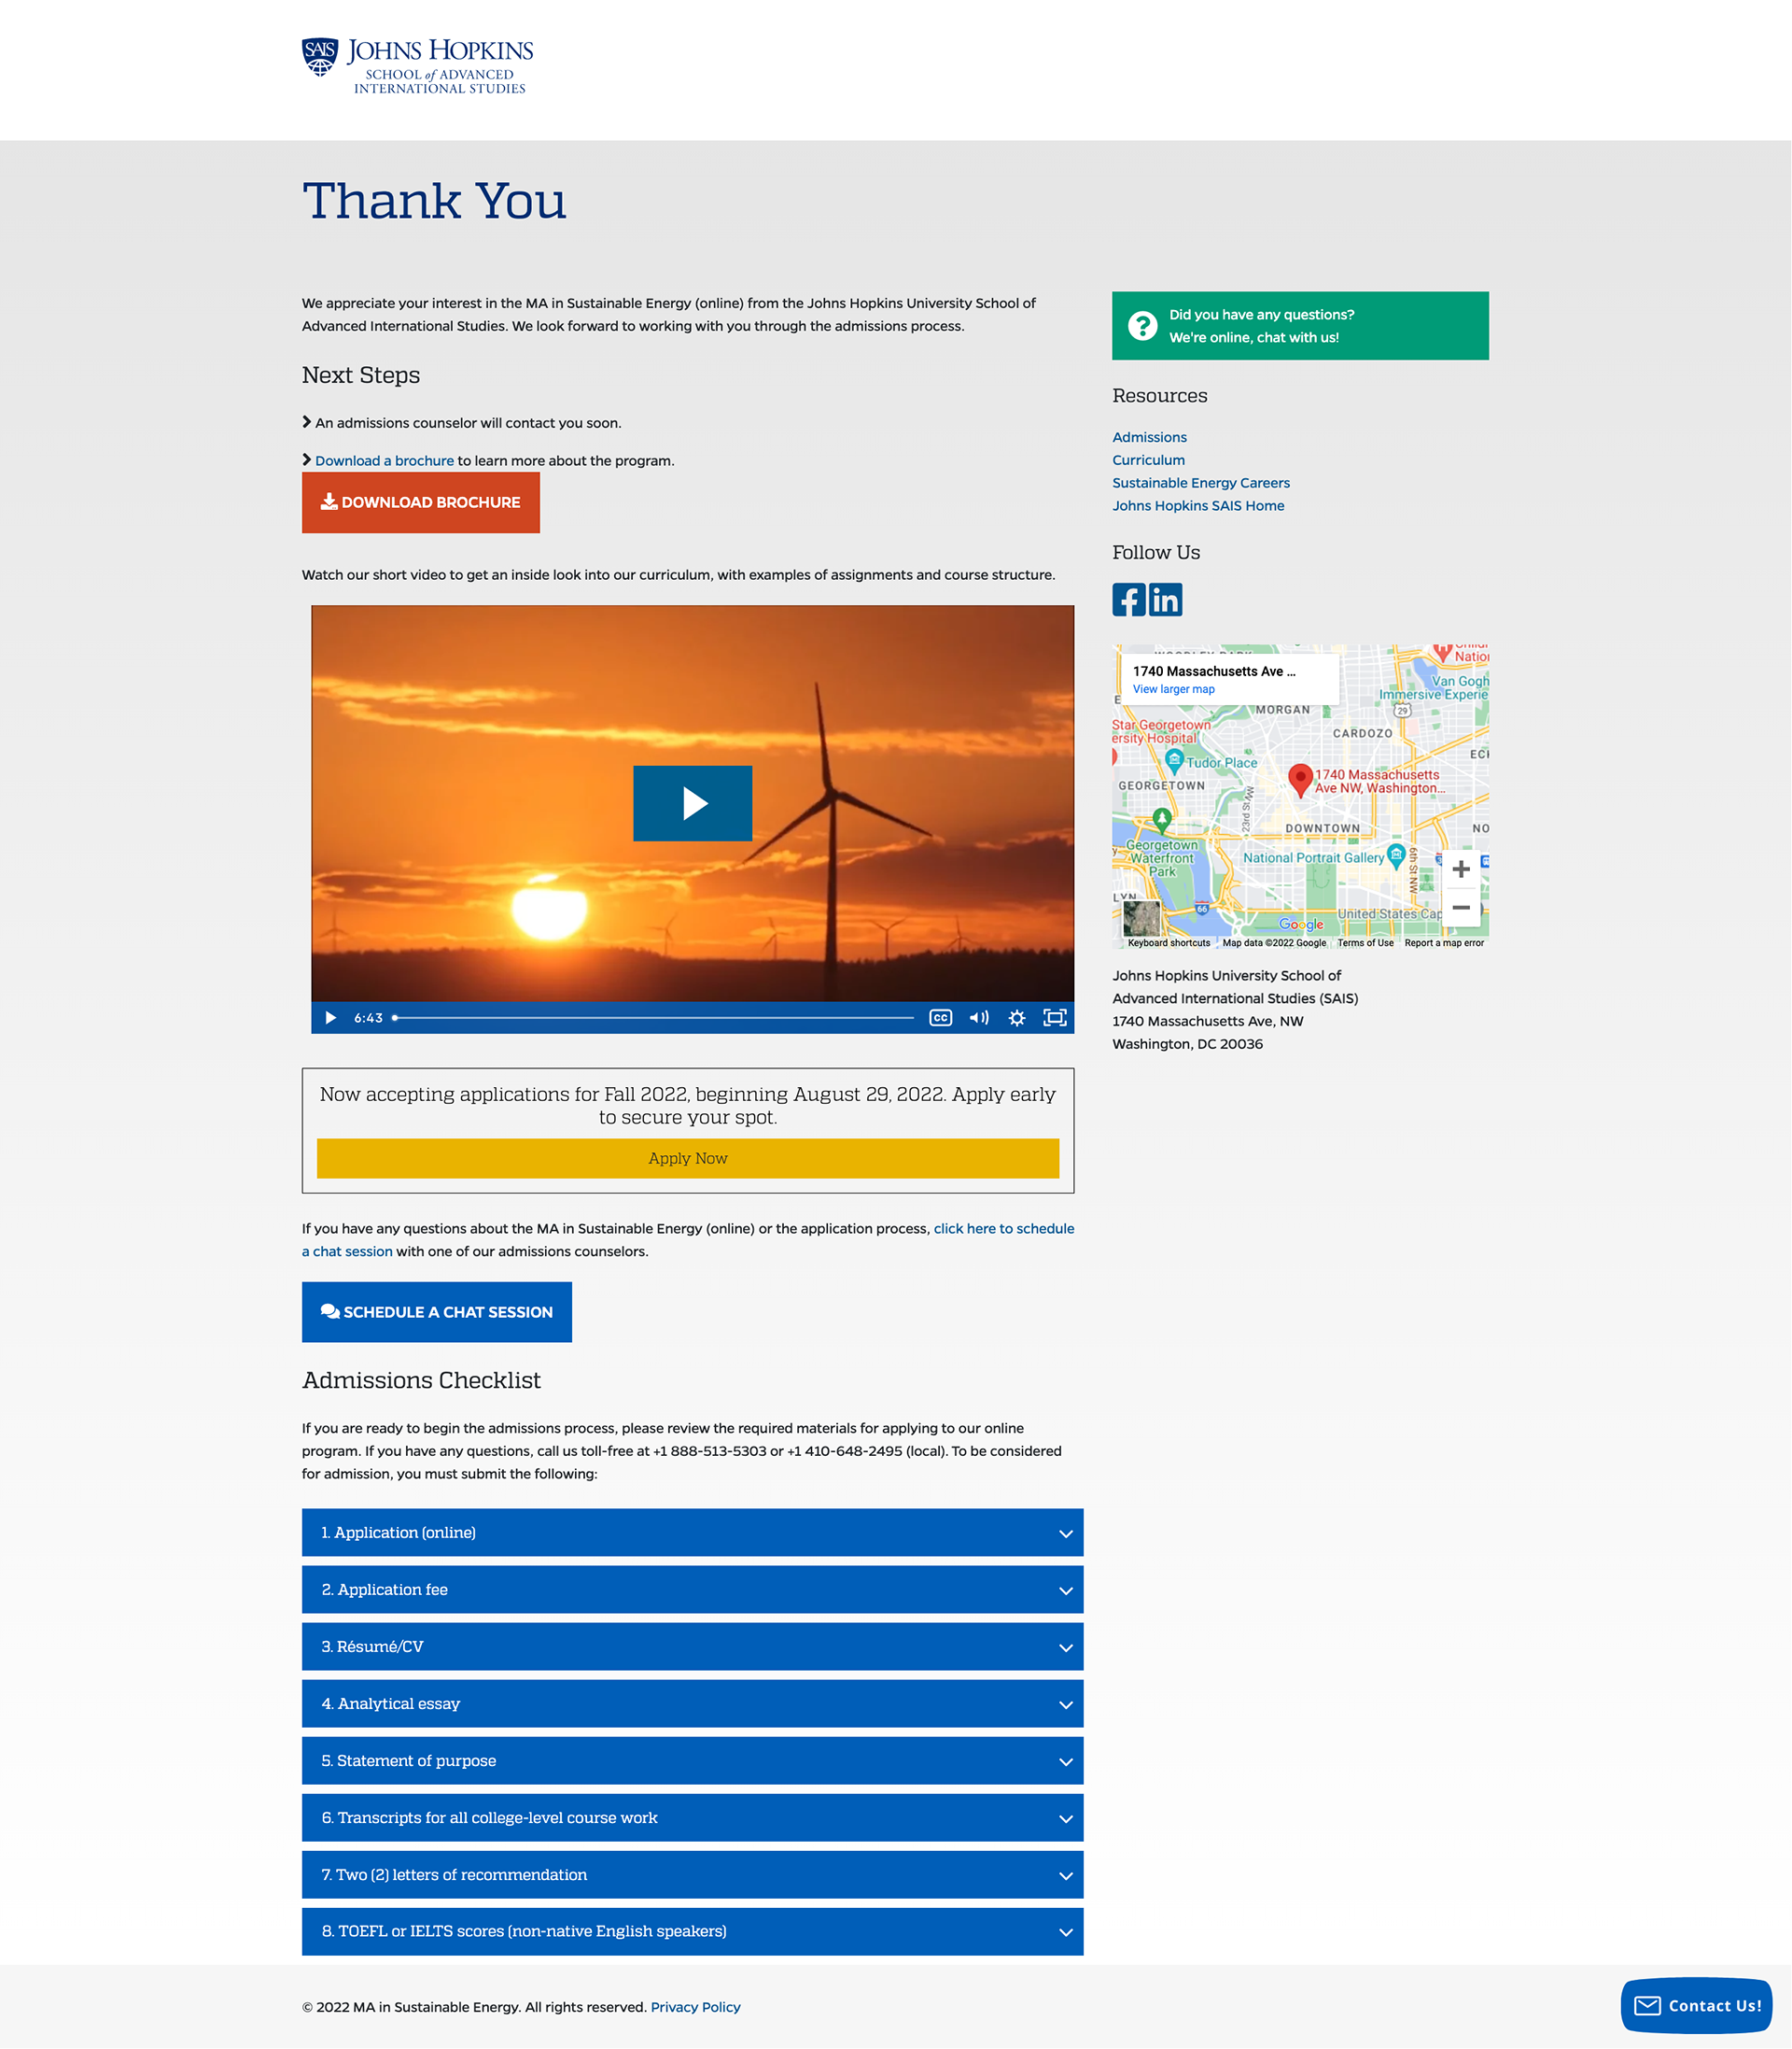Screen dimensions: 1792x2049
Task: Expand '8. TOEFL or IELTS scores' accordion
Action: (692, 1931)
